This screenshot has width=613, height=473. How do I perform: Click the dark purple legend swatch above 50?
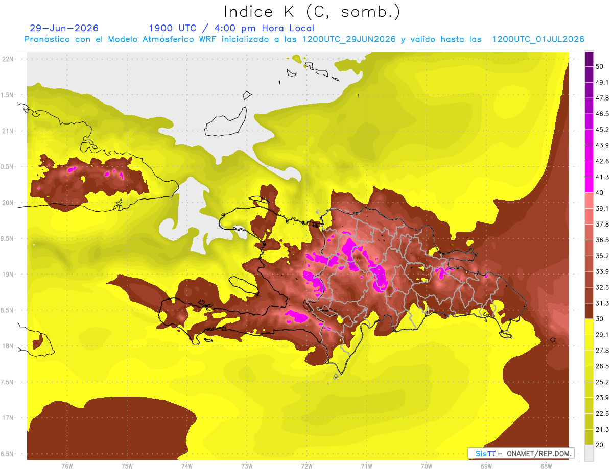[589, 59]
